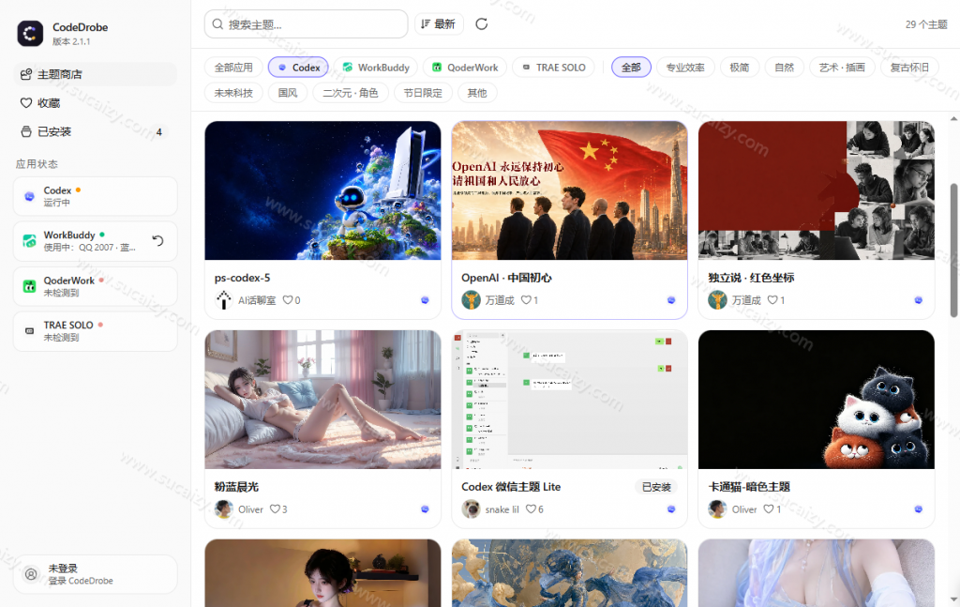Open the TRAE SOLO app status card
The height and width of the screenshot is (607, 960).
pyautogui.click(x=96, y=331)
